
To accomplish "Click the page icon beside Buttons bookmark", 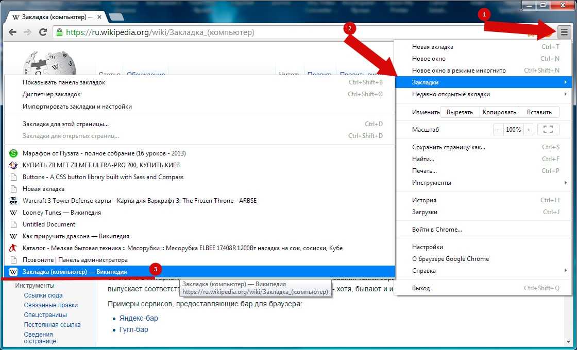I will [13, 177].
